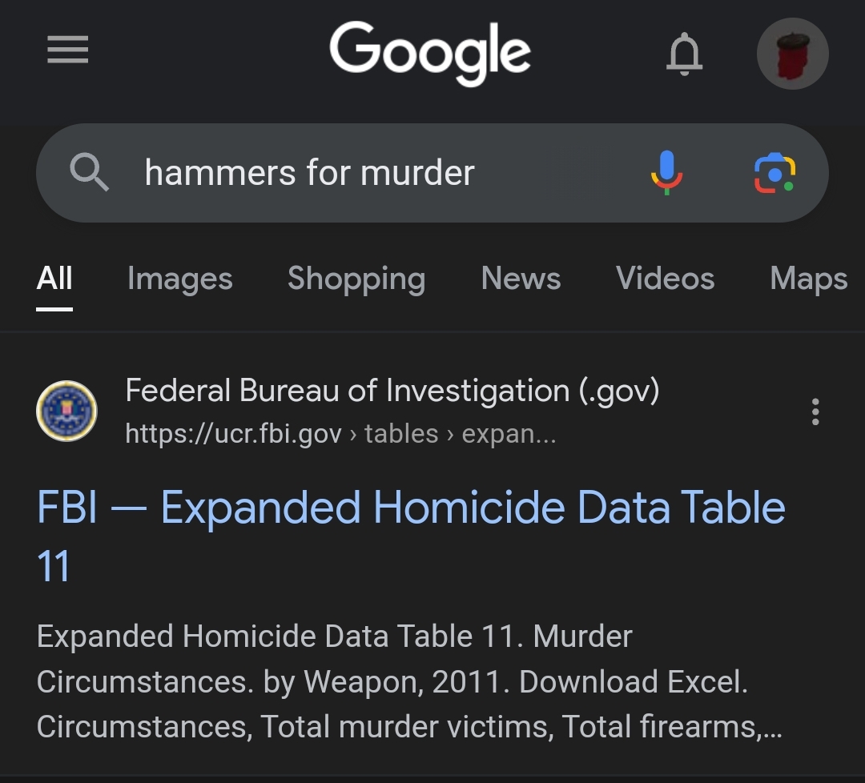Start voice search with the microphone
This screenshot has height=783, width=865.
click(666, 172)
